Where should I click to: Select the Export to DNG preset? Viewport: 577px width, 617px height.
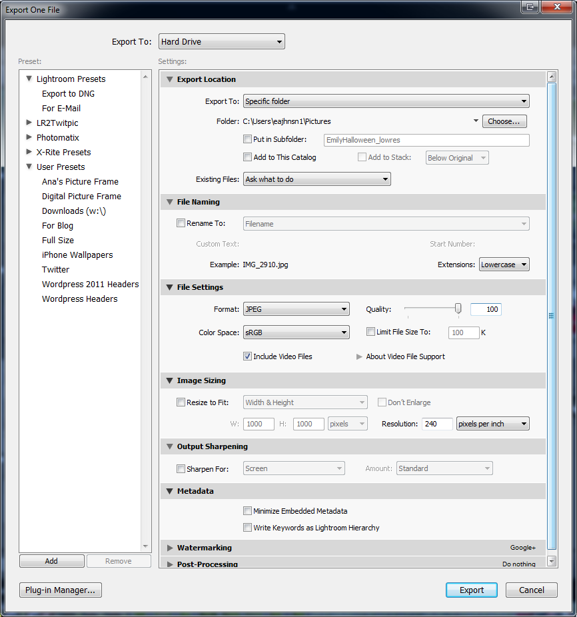tap(68, 94)
